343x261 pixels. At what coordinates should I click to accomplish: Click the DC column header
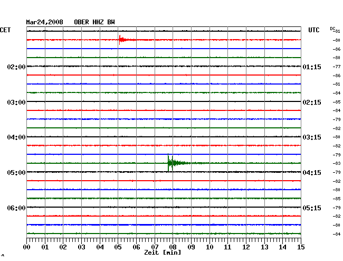tap(332, 29)
